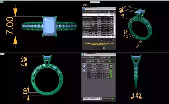Image resolution: width=169 pixels, height=104 pixels.
Task: Select the White Gold 14K PdW row
Action: coord(98,35)
